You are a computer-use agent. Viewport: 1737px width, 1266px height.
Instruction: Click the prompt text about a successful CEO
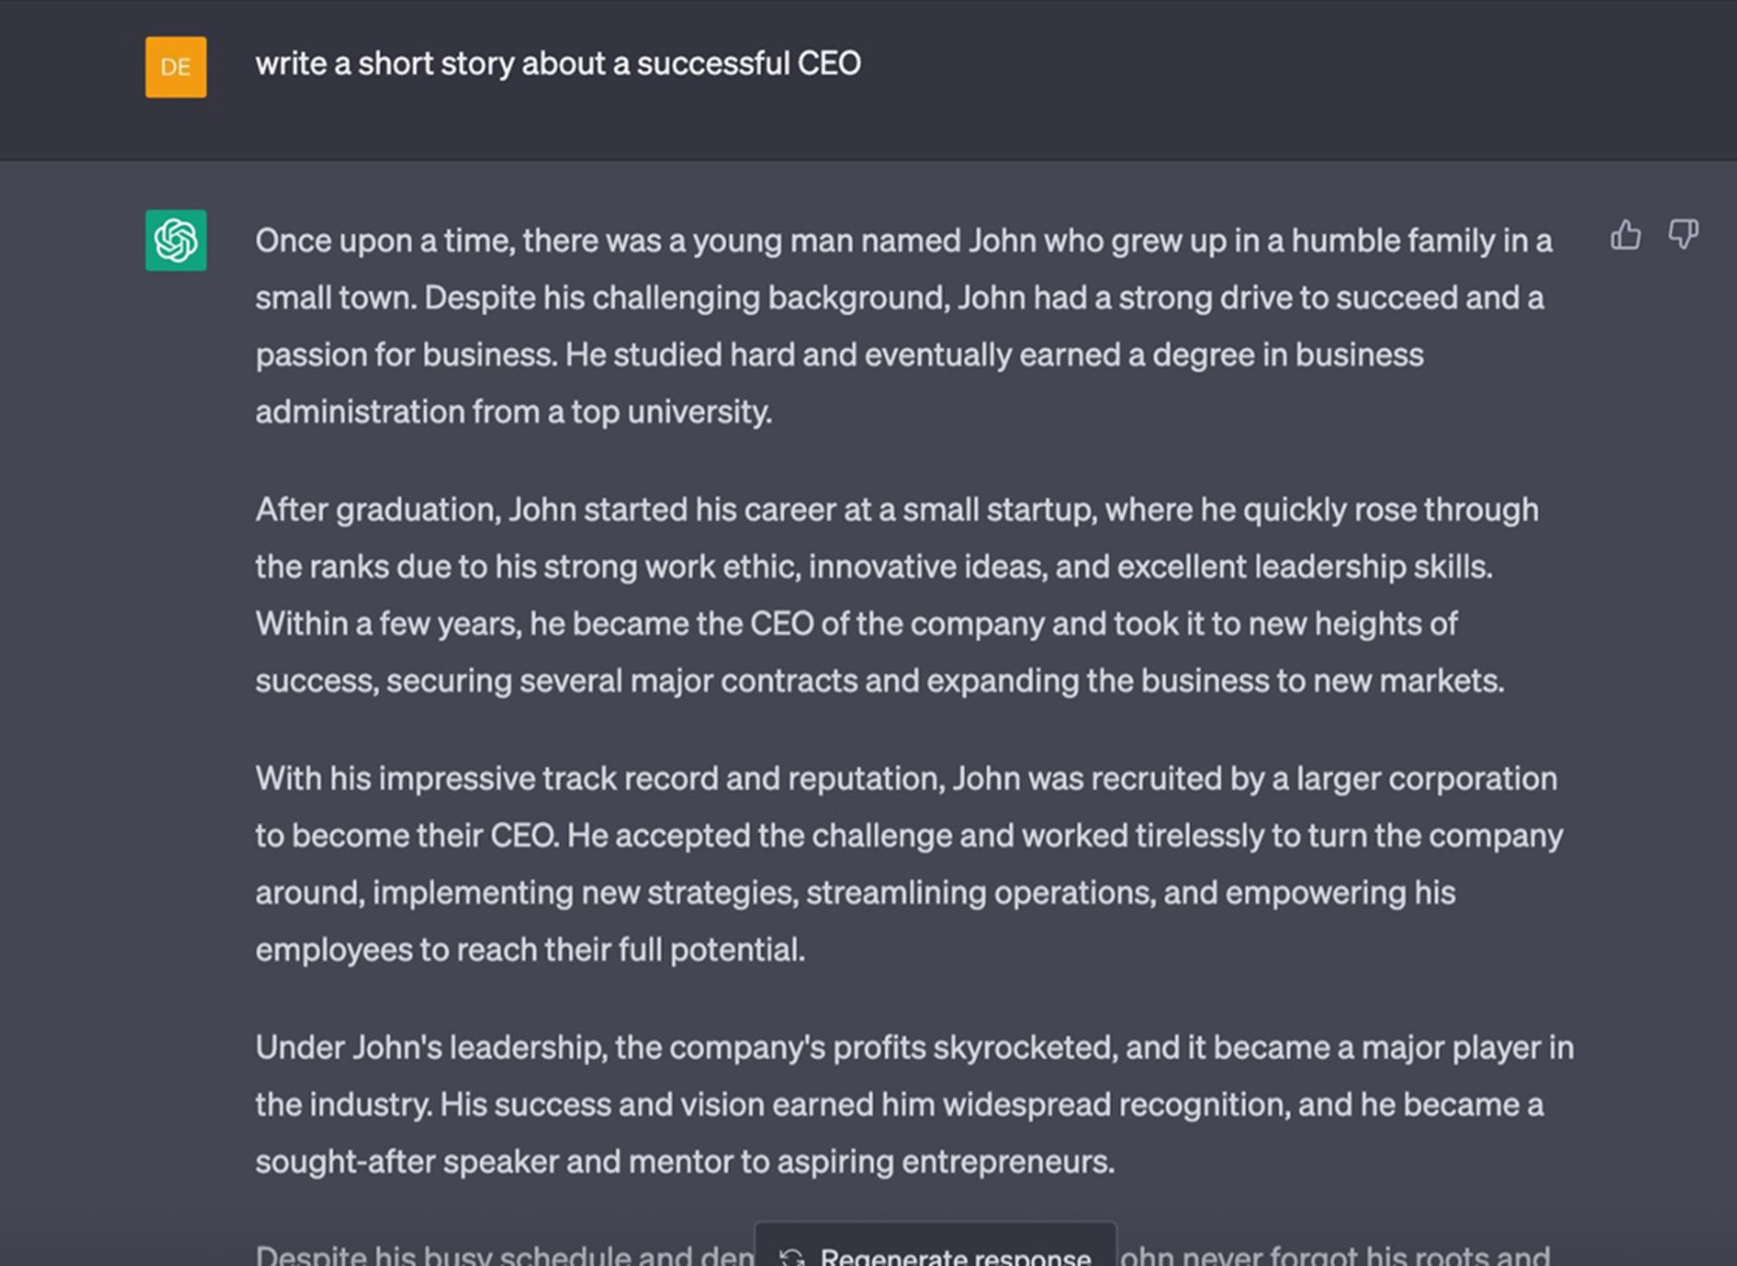tap(558, 63)
